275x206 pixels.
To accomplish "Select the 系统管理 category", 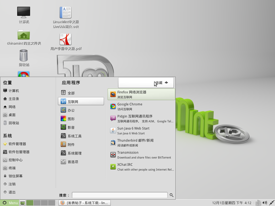I will (81, 153).
